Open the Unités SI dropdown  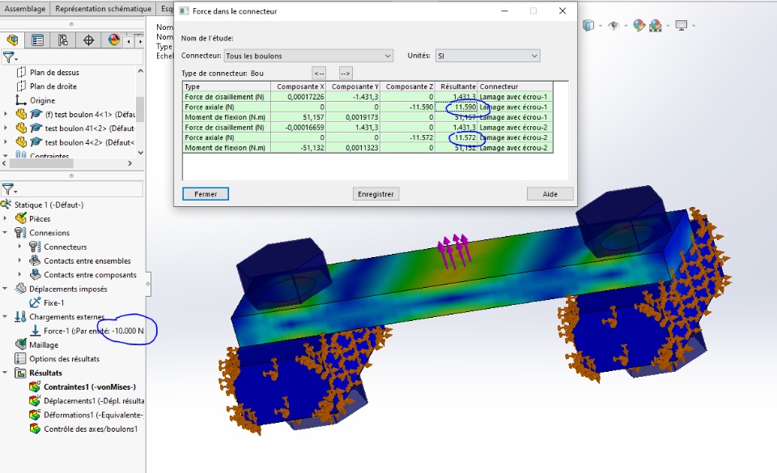point(487,56)
